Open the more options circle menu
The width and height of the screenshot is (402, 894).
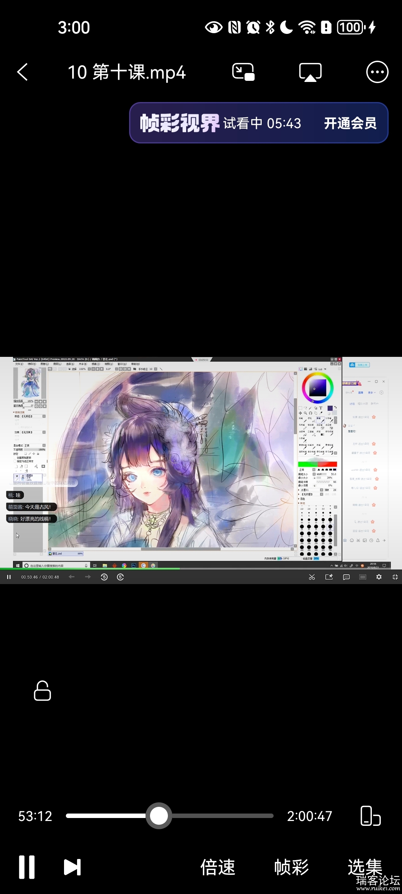377,72
